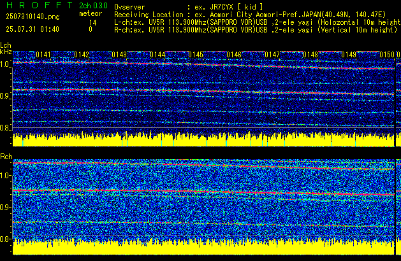Click the meteor count value 14
Screen dimensions: 401x261
pos(92,23)
